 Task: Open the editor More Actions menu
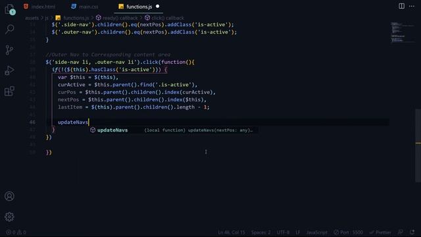coord(412,6)
